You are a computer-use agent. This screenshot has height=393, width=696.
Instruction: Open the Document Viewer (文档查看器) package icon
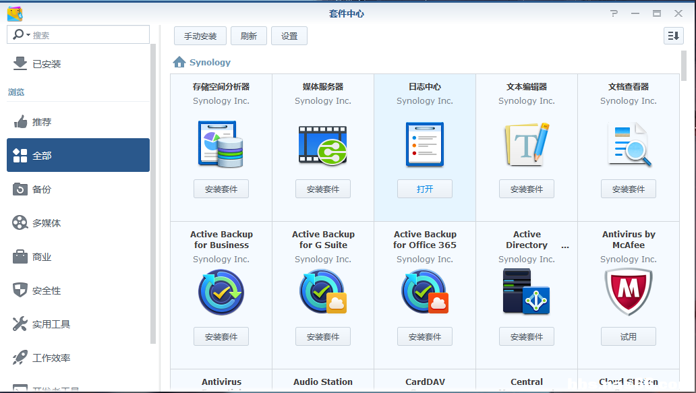tap(629, 145)
